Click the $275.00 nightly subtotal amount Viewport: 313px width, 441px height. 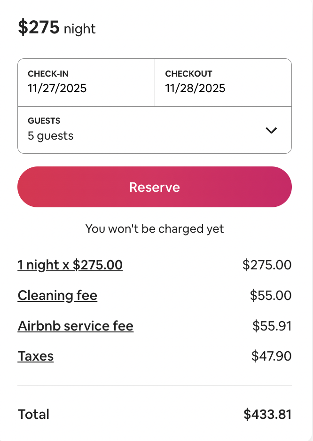267,265
